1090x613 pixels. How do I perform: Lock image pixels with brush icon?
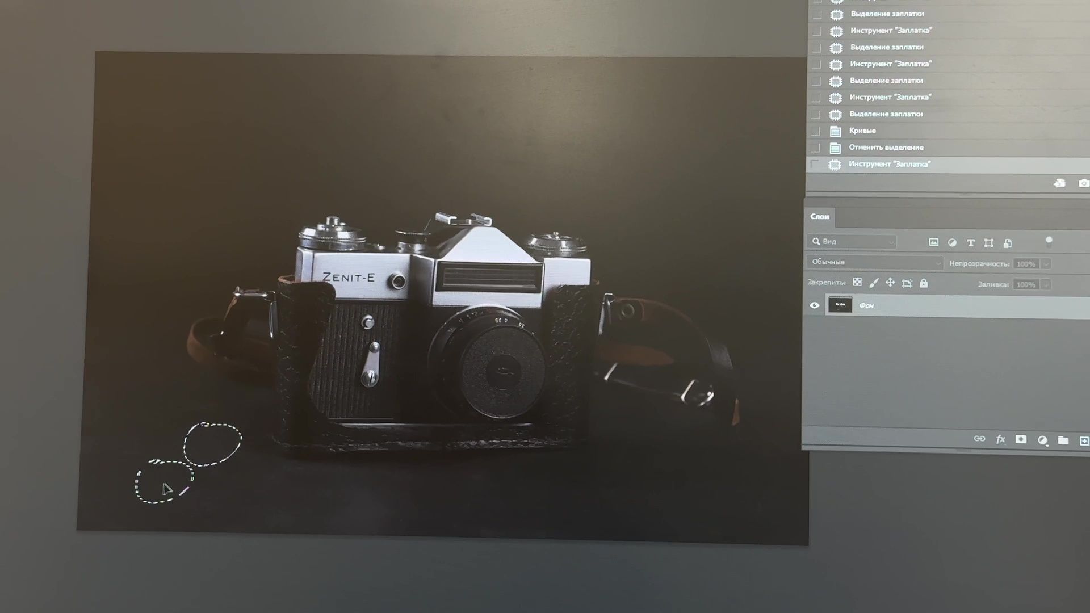tap(874, 283)
